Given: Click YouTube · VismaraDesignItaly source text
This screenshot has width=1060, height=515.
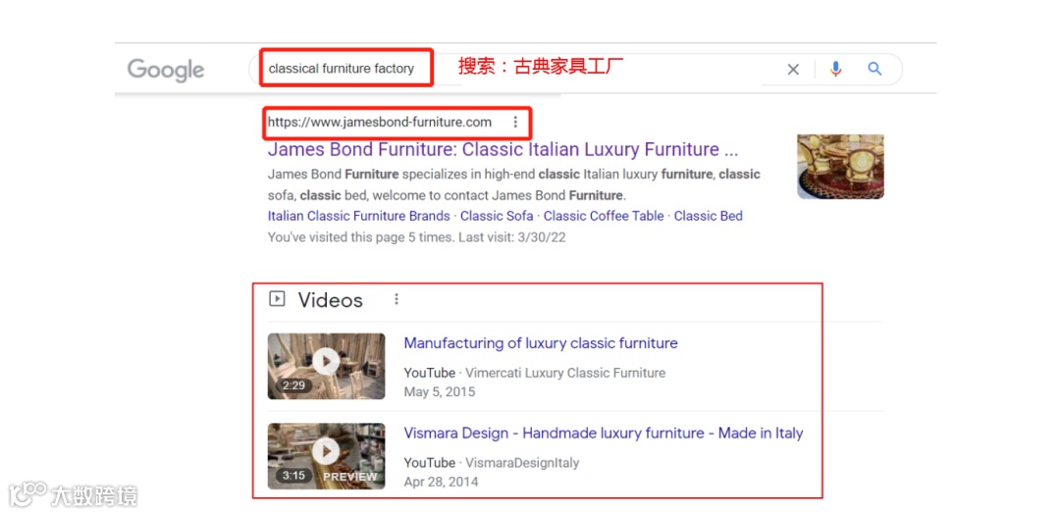Looking at the screenshot, I should [x=491, y=463].
